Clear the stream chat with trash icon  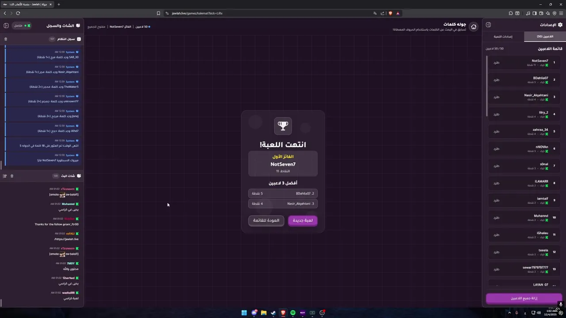click(12, 176)
